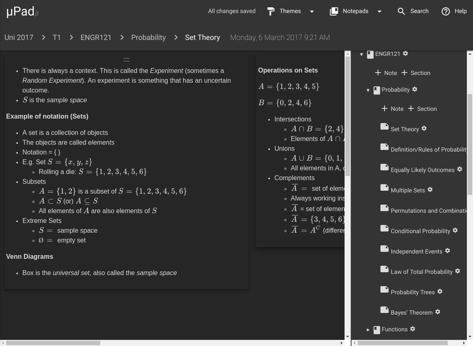This screenshot has height=346, width=473.
Task: Click the Notepads collection icon
Action: 334,11
